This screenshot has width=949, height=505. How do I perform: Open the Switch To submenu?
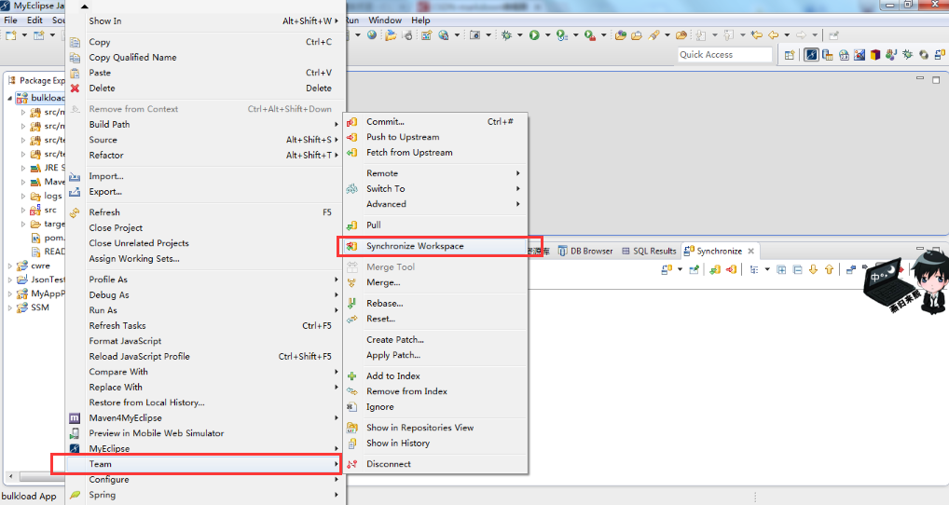433,189
